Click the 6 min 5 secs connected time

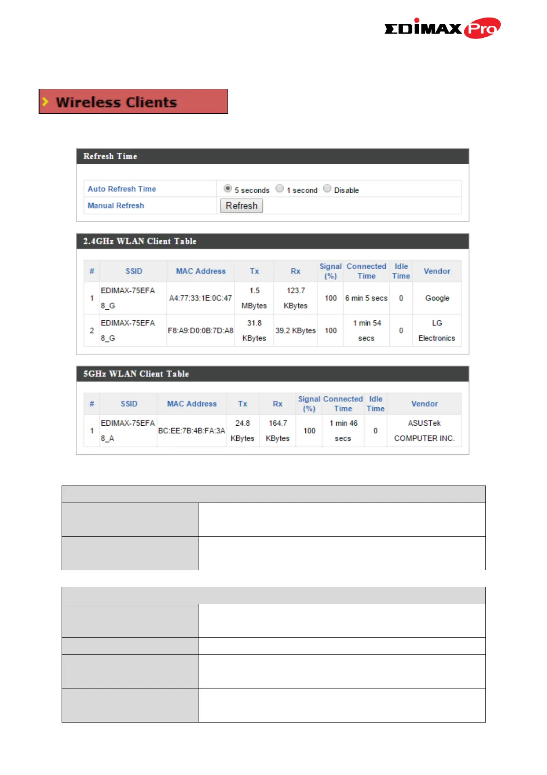pyautogui.click(x=366, y=298)
